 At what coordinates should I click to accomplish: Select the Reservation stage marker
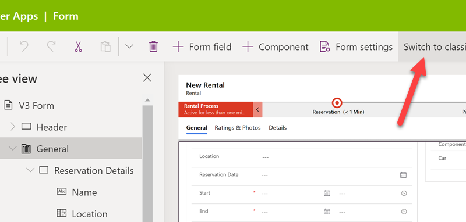point(337,103)
